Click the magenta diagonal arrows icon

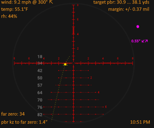145,41
